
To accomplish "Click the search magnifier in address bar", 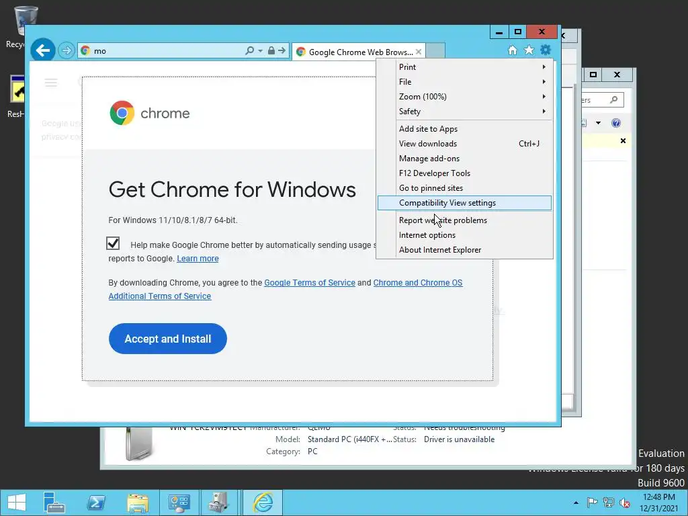I will click(x=249, y=50).
